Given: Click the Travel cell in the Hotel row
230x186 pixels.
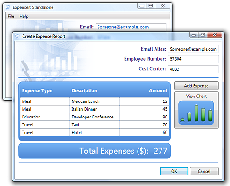Looking at the screenshot, I should coord(45,133).
